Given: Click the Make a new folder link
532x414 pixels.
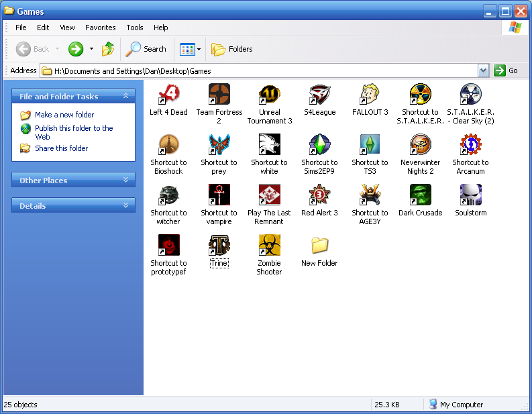Looking at the screenshot, I should point(64,115).
